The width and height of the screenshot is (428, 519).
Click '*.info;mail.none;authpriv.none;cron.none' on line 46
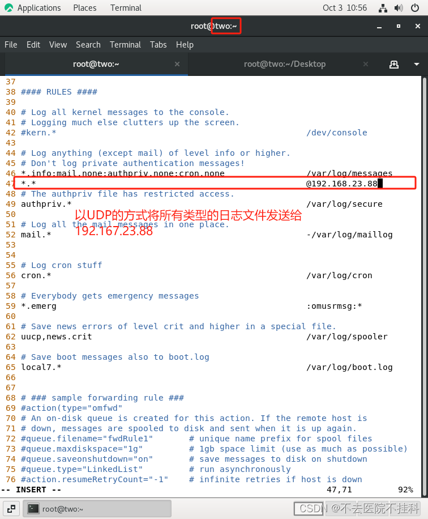[123, 173]
